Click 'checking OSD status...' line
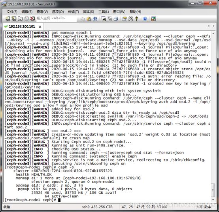This screenshot has height=212, width=219. (x=76, y=149)
